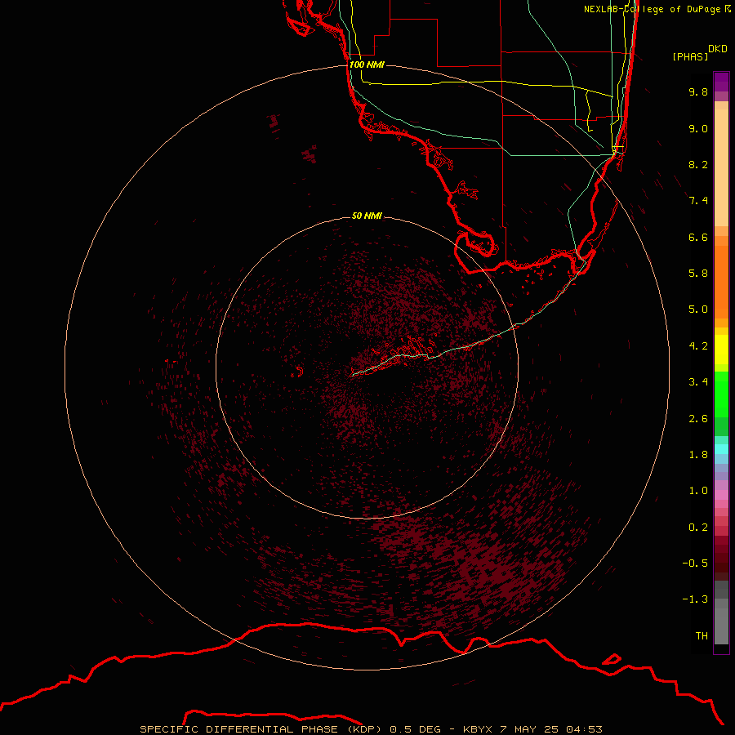Click the 7.4 value on color scale
The height and width of the screenshot is (735, 735).
698,201
